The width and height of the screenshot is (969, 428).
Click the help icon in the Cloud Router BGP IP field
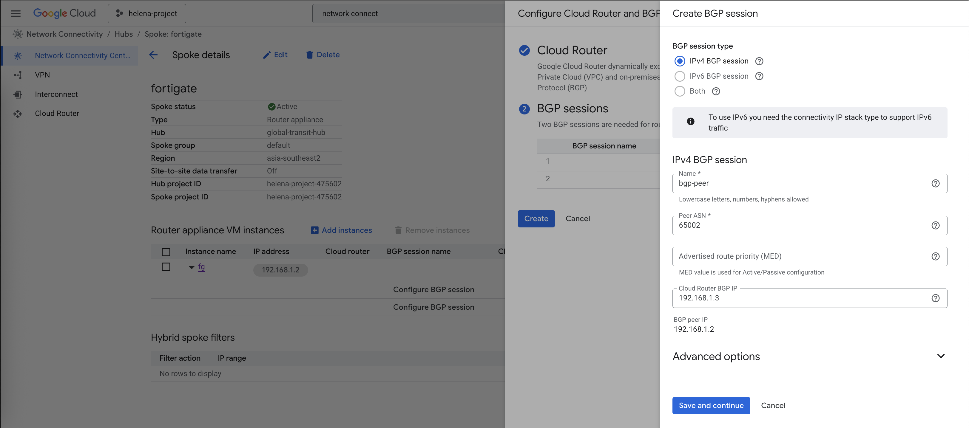point(935,298)
